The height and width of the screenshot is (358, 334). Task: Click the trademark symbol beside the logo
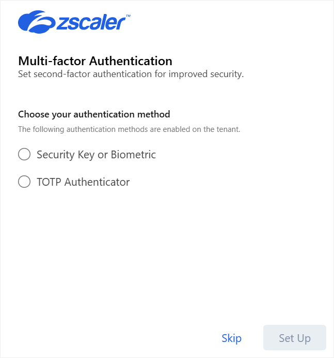[x=128, y=16]
